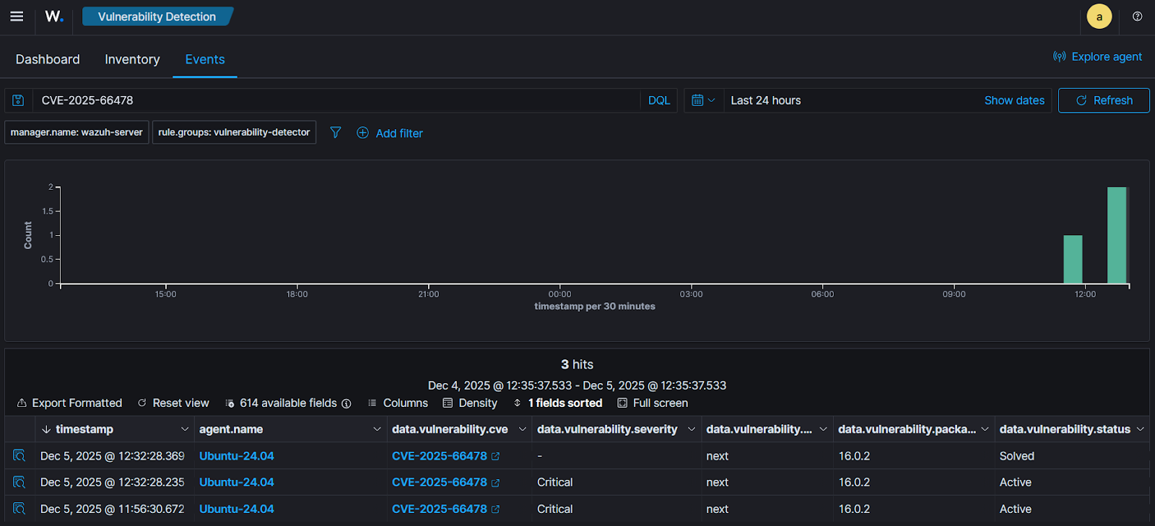Open Ubuntu-24.04 agent in 12:32:28.369 row
The image size is (1155, 526).
point(237,456)
